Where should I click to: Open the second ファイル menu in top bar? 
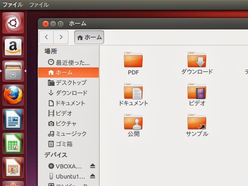(39, 4)
